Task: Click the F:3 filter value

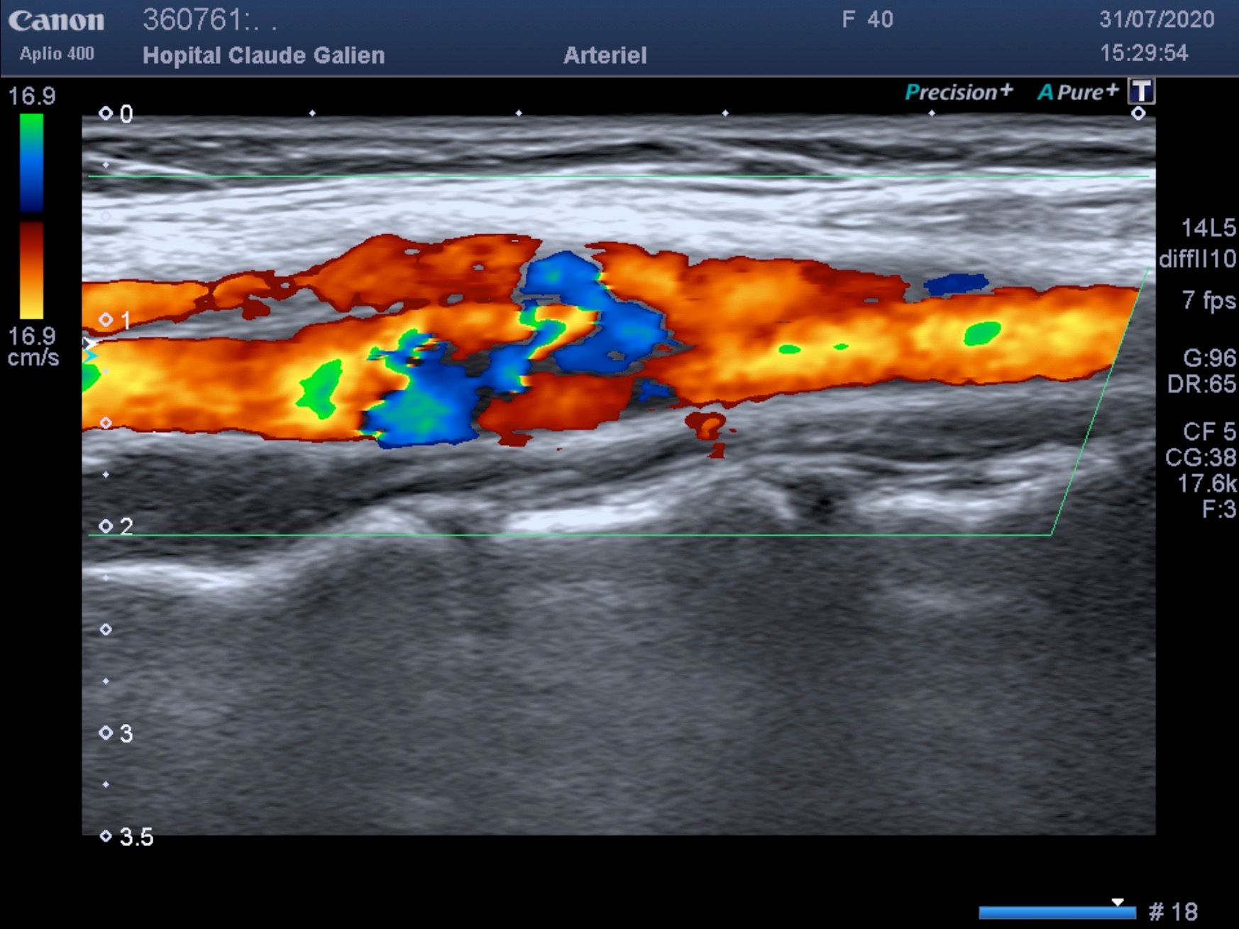Action: pyautogui.click(x=1218, y=510)
